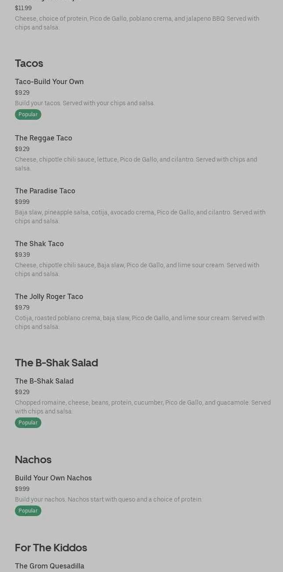The height and width of the screenshot is (572, 283).
Task: Click the Popular badge under Taco-Build Your Own
Action: [x=28, y=114]
